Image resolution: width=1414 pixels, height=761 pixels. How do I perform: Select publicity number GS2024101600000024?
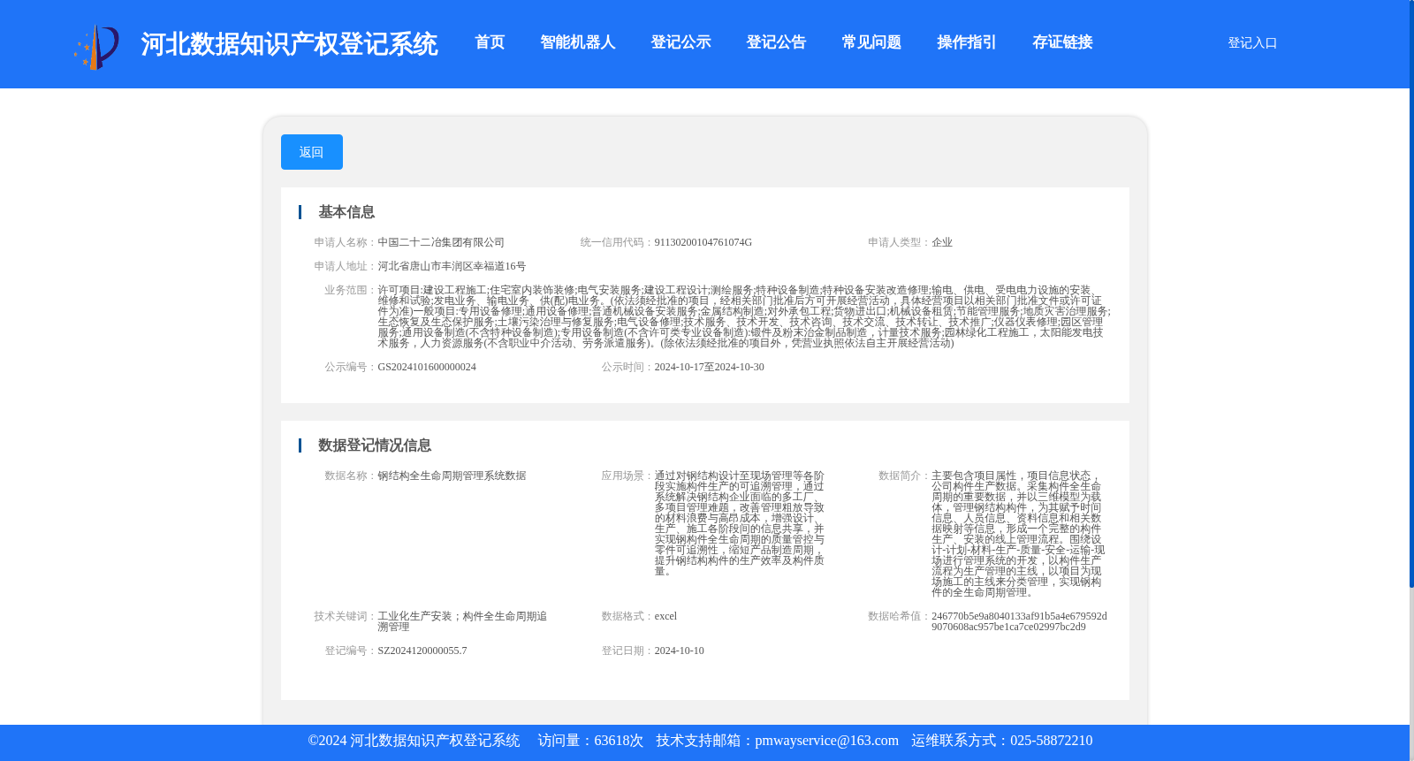tap(427, 367)
